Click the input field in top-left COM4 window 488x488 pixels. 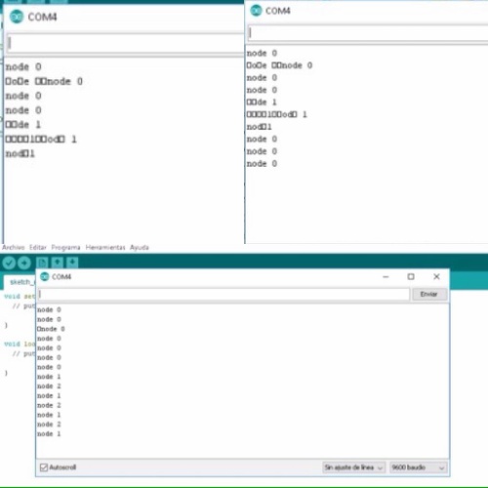click(x=125, y=43)
